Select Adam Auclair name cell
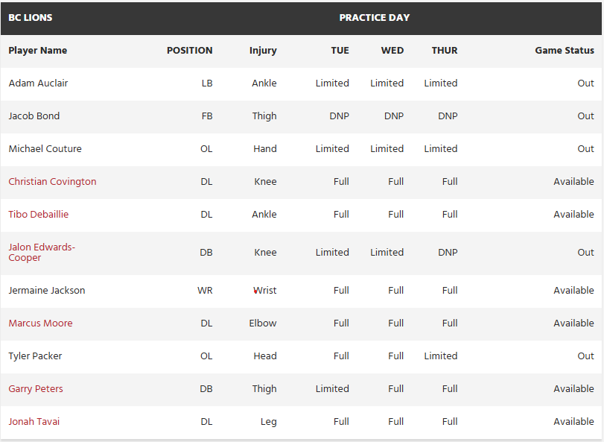The width and height of the screenshot is (604, 442). 38,83
